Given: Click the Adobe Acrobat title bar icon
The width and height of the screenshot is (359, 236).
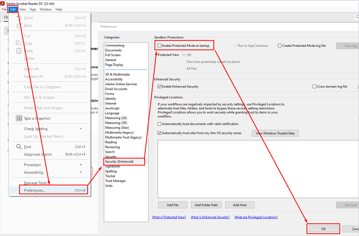Looking at the screenshot, I should point(3,3).
